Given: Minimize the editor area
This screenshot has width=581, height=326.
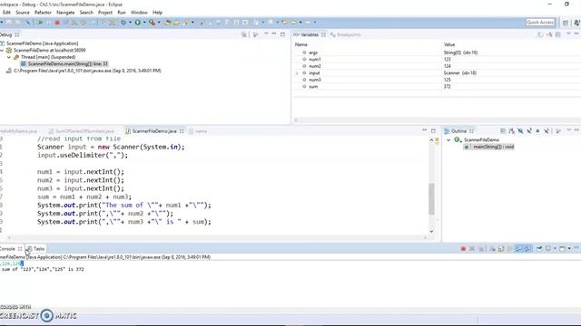Looking at the screenshot, I should click(x=425, y=130).
